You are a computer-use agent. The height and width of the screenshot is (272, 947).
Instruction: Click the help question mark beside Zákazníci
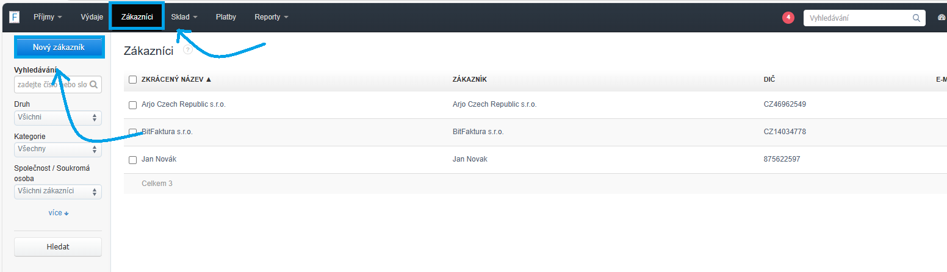pos(188,50)
